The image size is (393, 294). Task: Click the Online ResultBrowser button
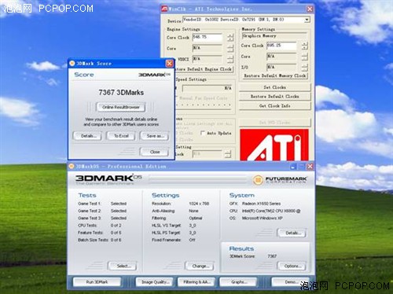point(121,107)
